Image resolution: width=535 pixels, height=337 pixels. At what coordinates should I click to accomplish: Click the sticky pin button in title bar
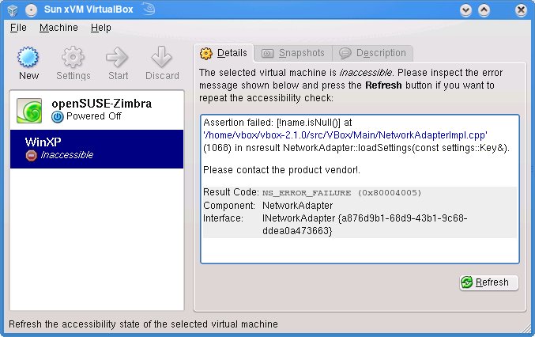pyautogui.click(x=31, y=10)
